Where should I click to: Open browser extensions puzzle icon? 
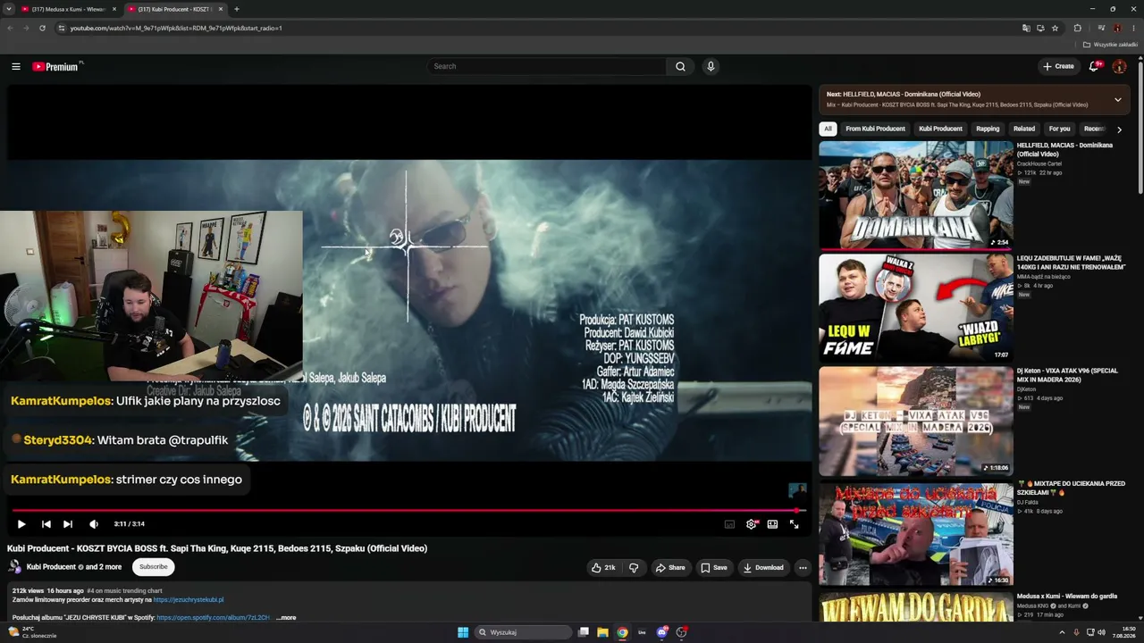point(1077,28)
